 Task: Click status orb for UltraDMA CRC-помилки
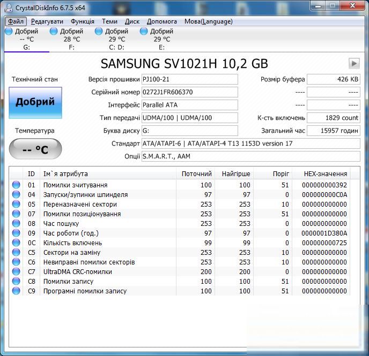(16, 271)
